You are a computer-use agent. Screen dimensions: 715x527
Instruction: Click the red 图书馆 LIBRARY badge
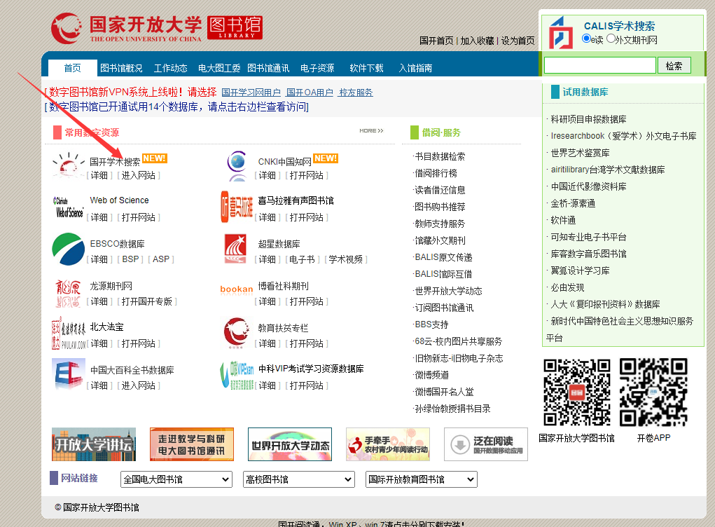(x=235, y=28)
